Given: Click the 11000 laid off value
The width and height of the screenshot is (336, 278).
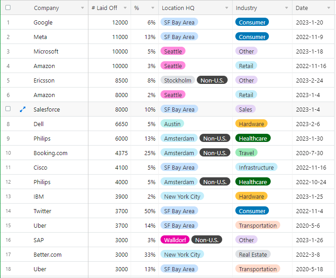Looking at the screenshot, I should (x=120, y=37).
